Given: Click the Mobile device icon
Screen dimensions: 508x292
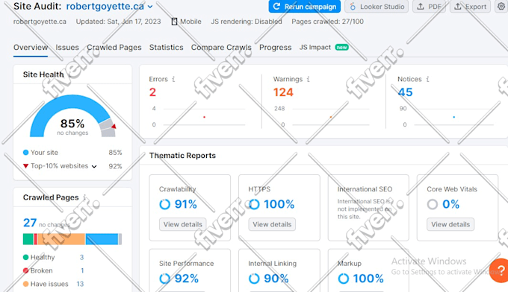Looking at the screenshot, I should click(x=174, y=22).
